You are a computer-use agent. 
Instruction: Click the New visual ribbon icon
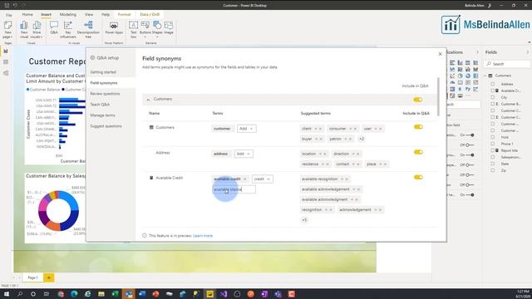pos(24,29)
